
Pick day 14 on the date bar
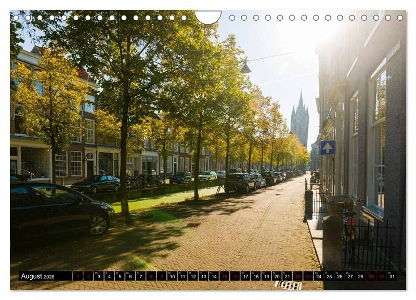(214, 276)
